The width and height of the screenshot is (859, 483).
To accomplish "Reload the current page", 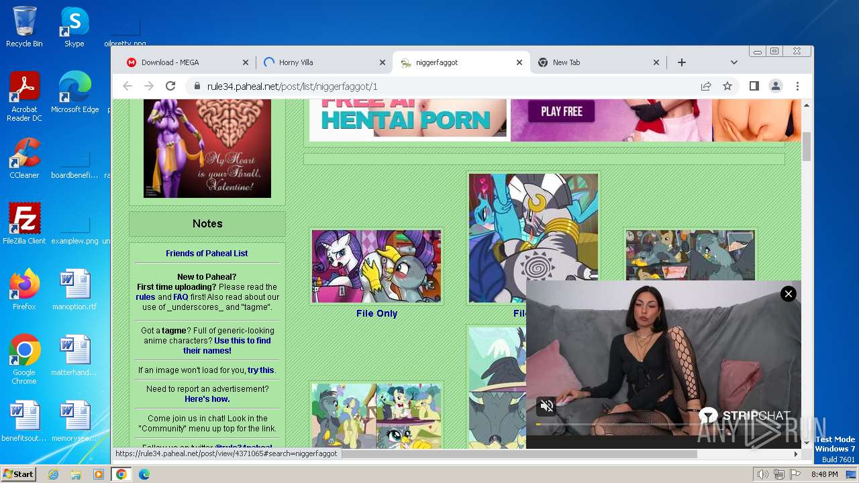I will point(170,86).
